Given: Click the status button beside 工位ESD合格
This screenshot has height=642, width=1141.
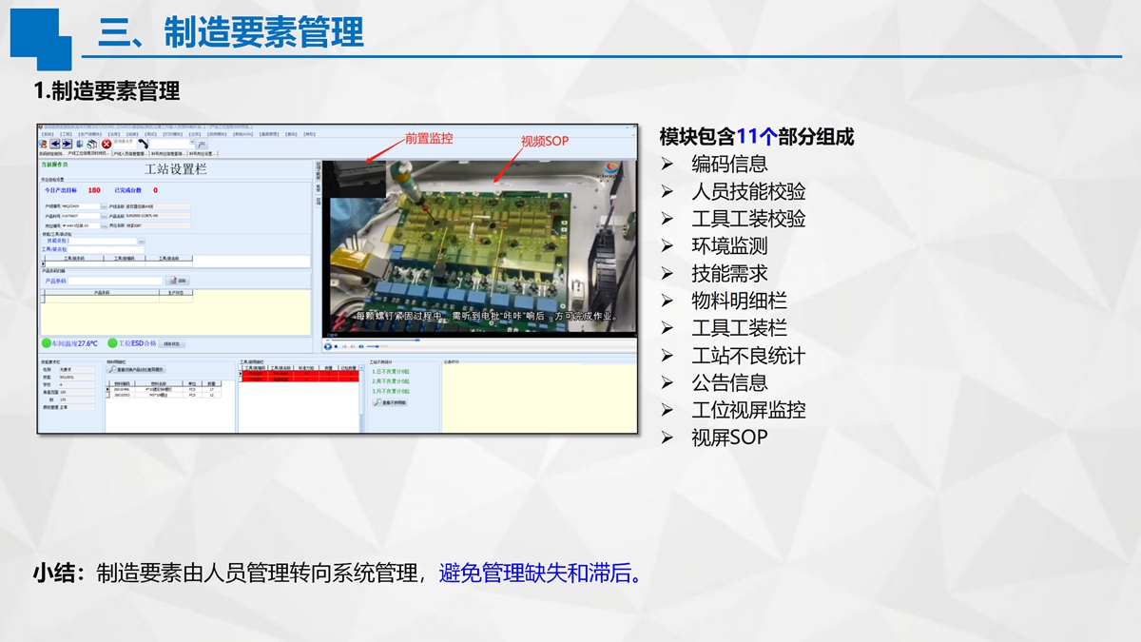Looking at the screenshot, I should 172,343.
